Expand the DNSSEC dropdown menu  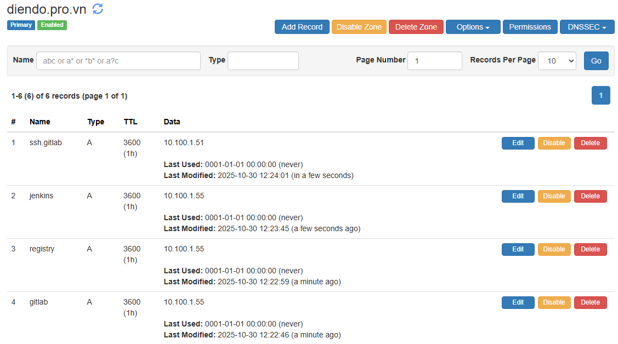click(587, 27)
